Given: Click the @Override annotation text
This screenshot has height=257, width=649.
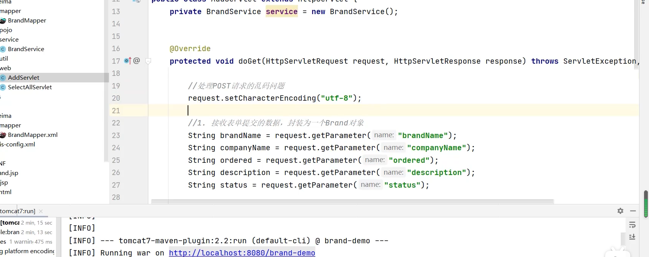Looking at the screenshot, I should point(190,49).
